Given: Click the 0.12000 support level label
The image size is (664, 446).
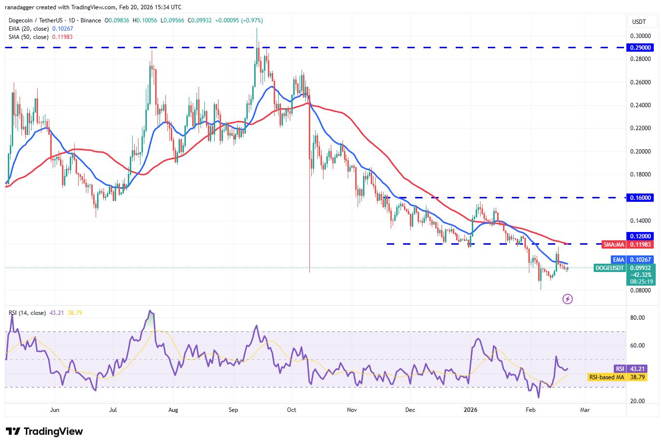Looking at the screenshot, I should click(640, 236).
